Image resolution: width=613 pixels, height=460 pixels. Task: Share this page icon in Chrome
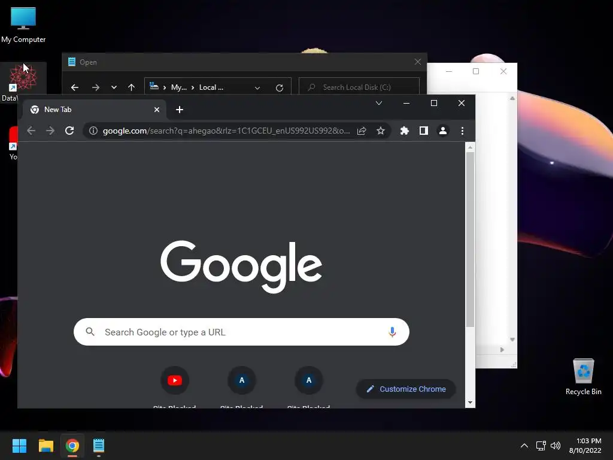pos(362,131)
